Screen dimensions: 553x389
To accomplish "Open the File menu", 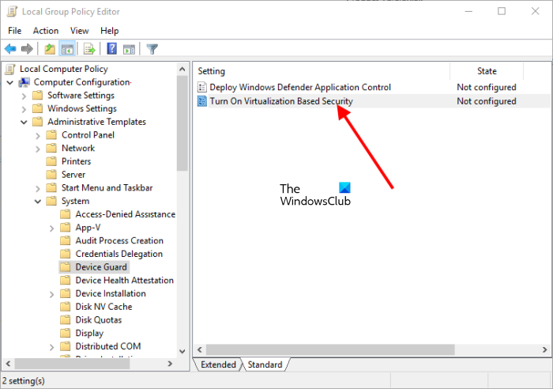I will click(14, 31).
